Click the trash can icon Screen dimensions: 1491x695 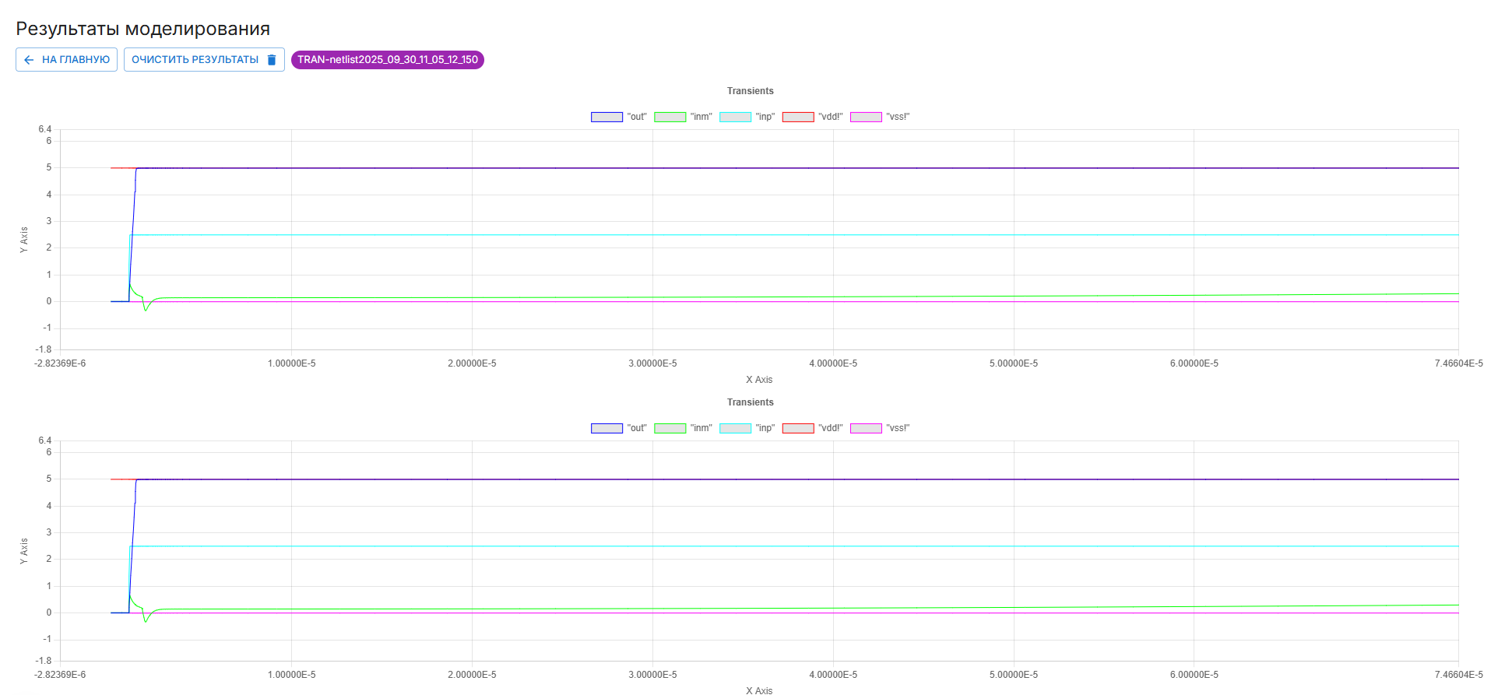tap(272, 60)
